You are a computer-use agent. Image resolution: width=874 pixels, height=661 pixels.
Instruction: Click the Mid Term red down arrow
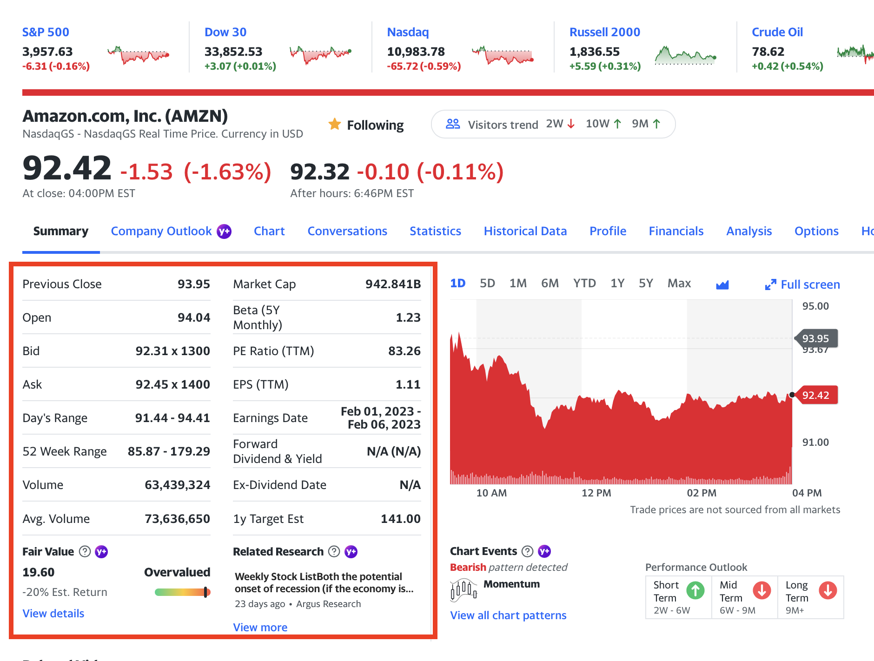(762, 590)
